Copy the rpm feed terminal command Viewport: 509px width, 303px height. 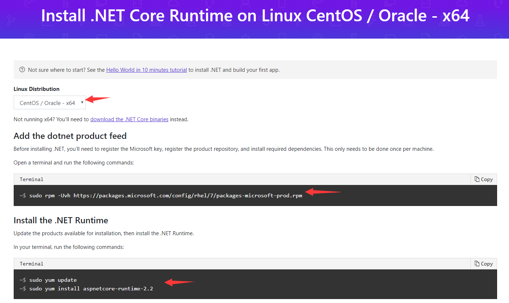pos(483,179)
